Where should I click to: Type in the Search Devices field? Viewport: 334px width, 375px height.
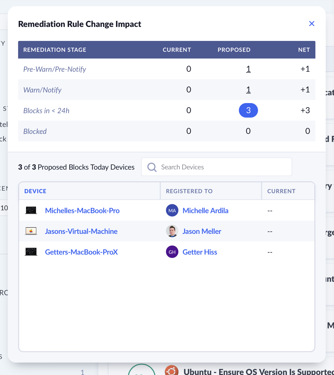pyautogui.click(x=222, y=167)
